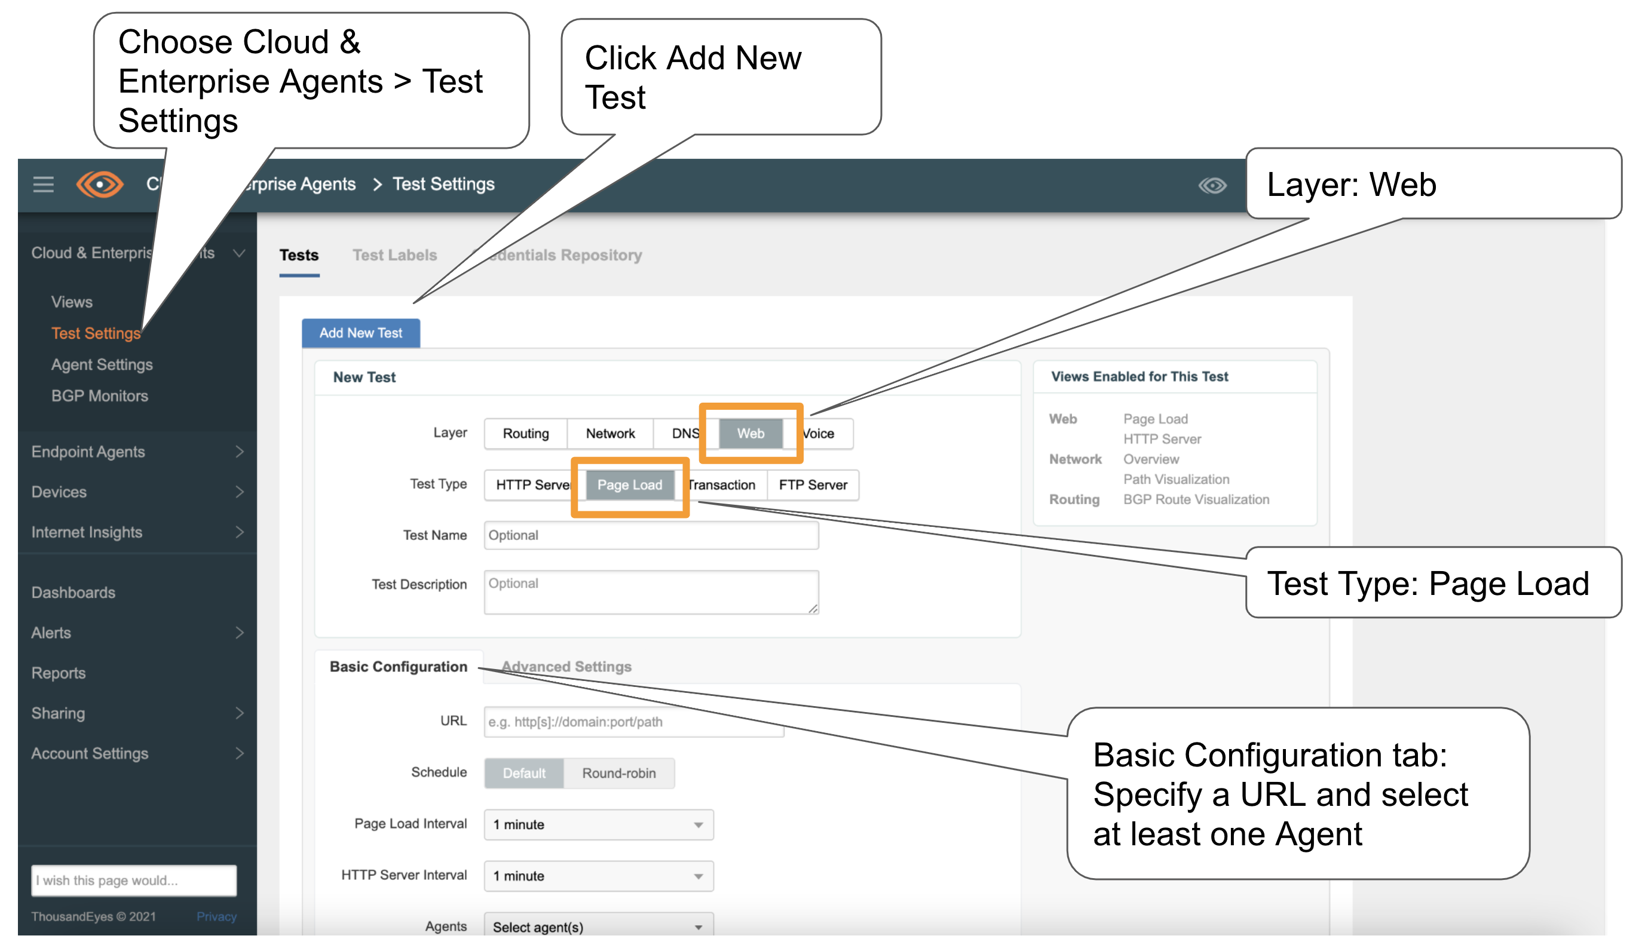1648x951 pixels.
Task: Expand Sharing sidebar section
Action: tap(239, 713)
